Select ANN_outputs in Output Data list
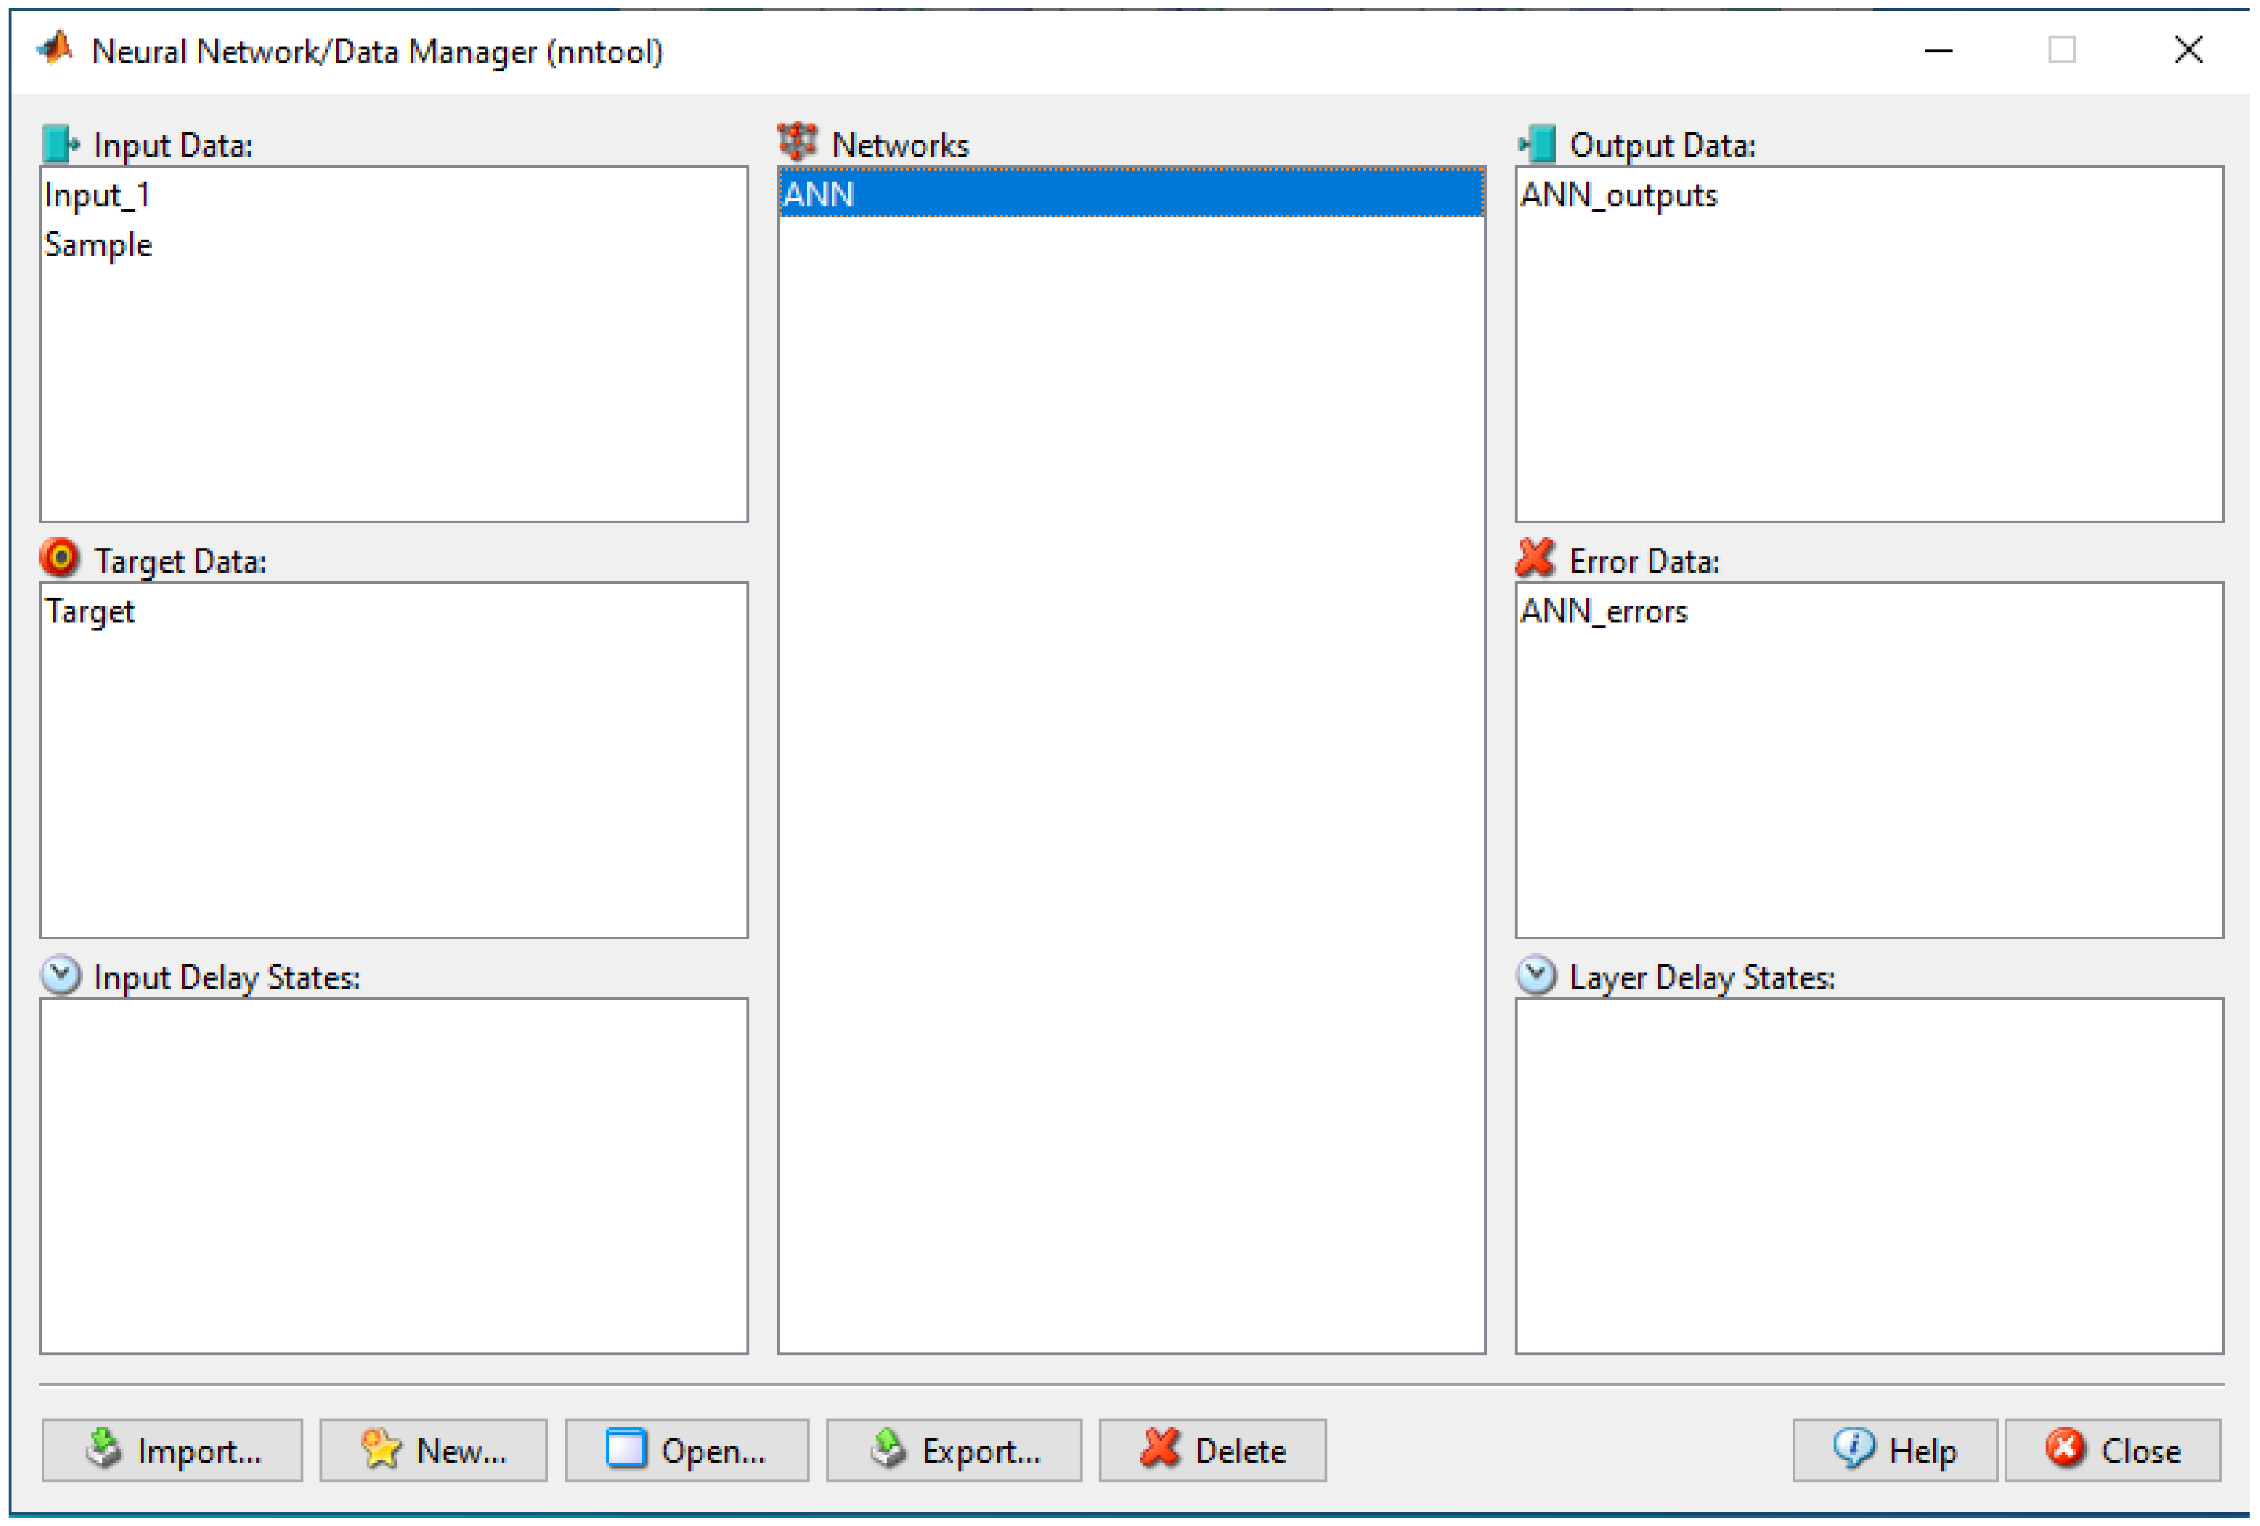 coord(1618,195)
